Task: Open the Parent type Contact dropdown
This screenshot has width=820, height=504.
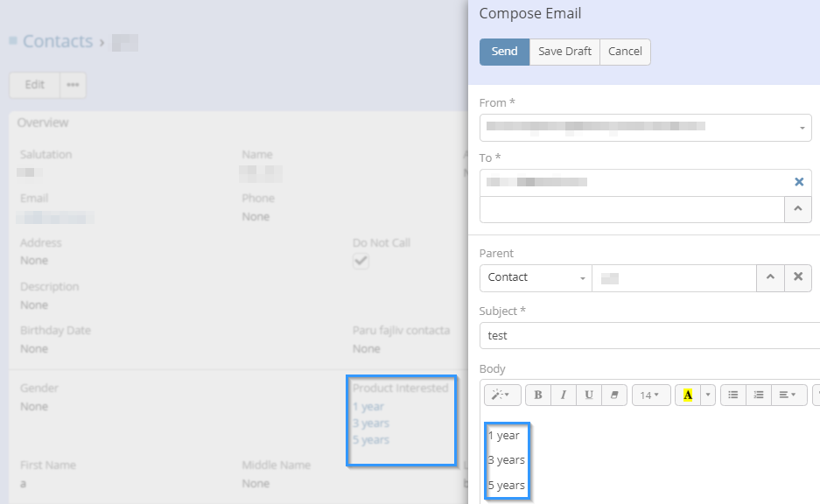Action: pyautogui.click(x=536, y=277)
